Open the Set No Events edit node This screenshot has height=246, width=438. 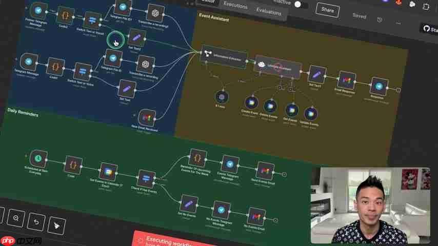pyautogui.click(x=189, y=202)
